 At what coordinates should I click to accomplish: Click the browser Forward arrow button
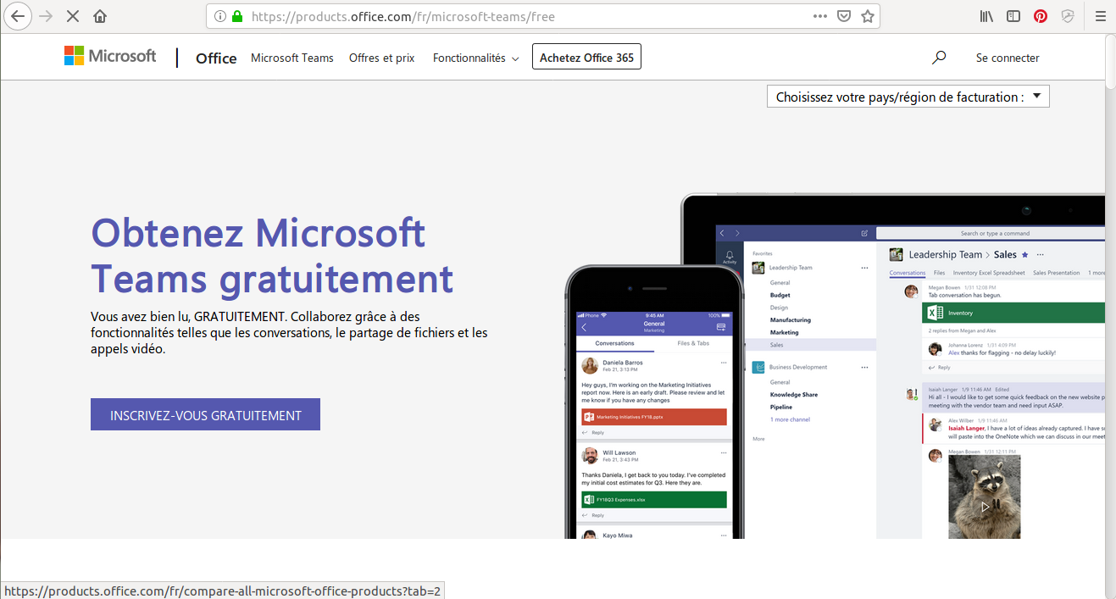[x=46, y=16]
